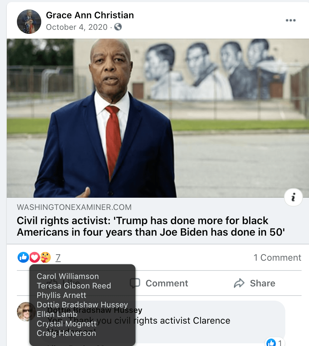Click the article info 'i' icon
This screenshot has height=346, width=309.
[293, 197]
